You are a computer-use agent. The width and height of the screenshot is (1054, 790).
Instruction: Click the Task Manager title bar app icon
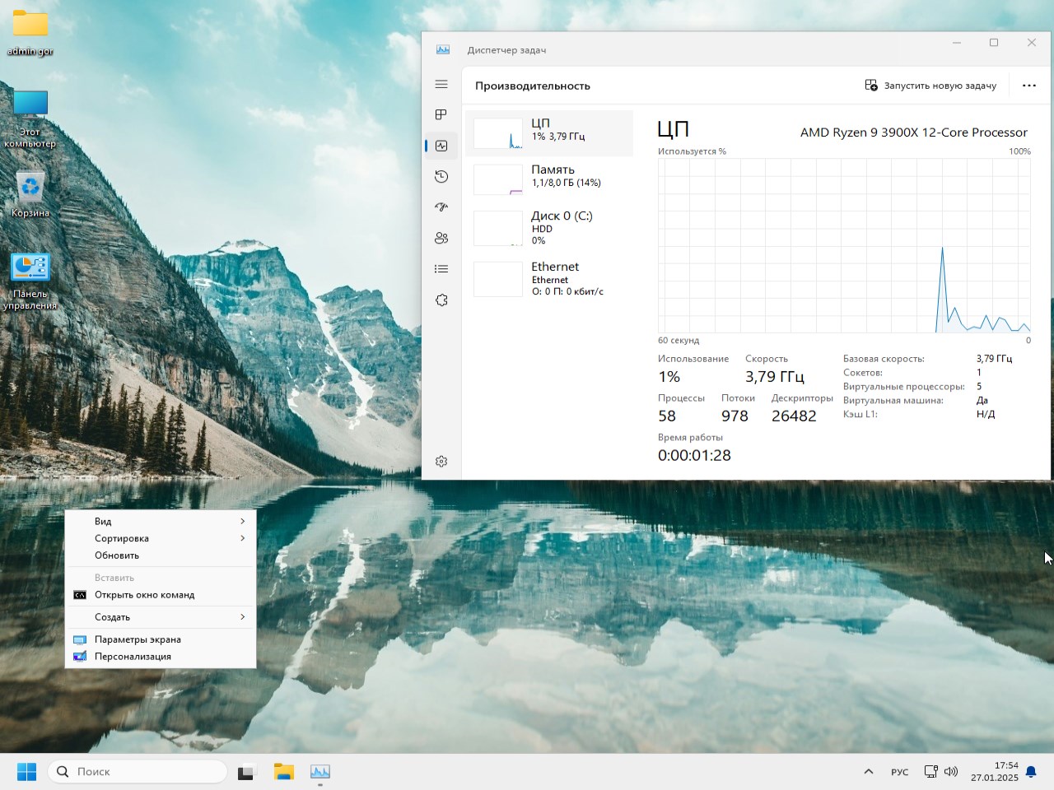coord(443,50)
